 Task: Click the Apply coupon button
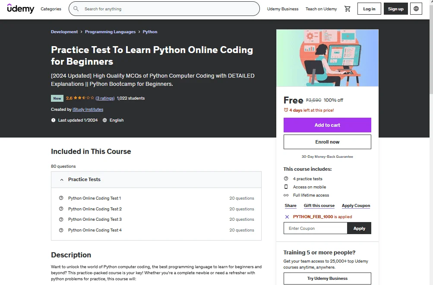click(x=359, y=228)
